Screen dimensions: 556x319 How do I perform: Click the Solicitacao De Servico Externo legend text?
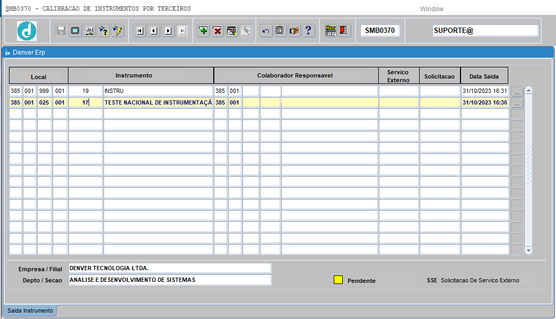480,280
